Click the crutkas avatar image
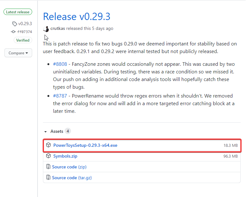The width and height of the screenshot is (247, 197). click(x=46, y=29)
